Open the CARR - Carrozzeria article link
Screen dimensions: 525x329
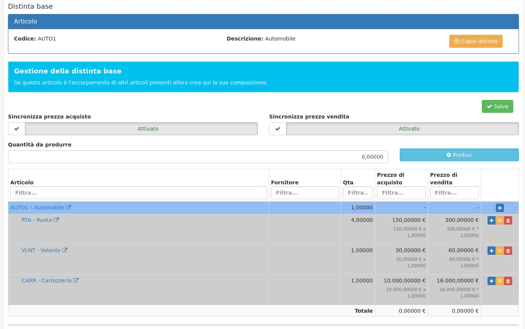point(46,281)
